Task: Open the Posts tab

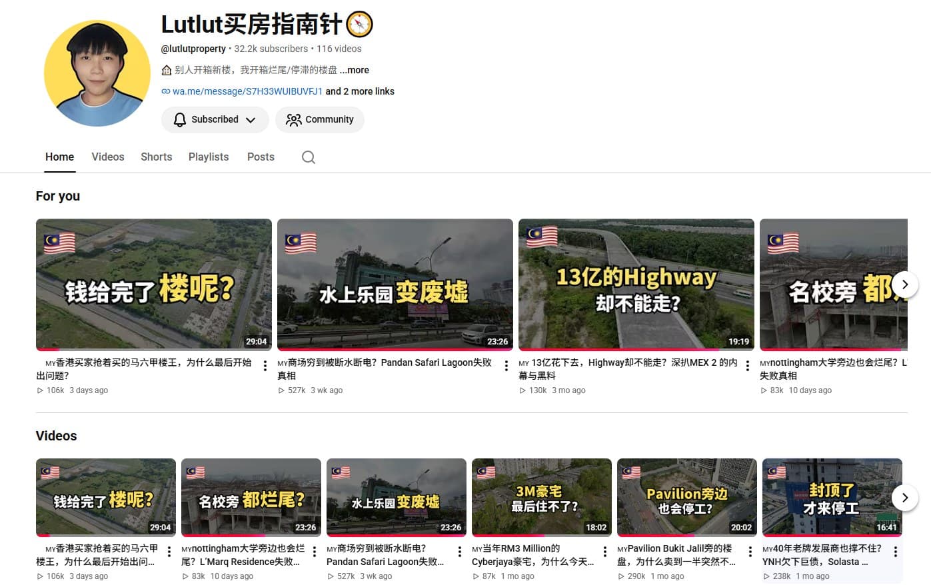Action: [x=261, y=157]
